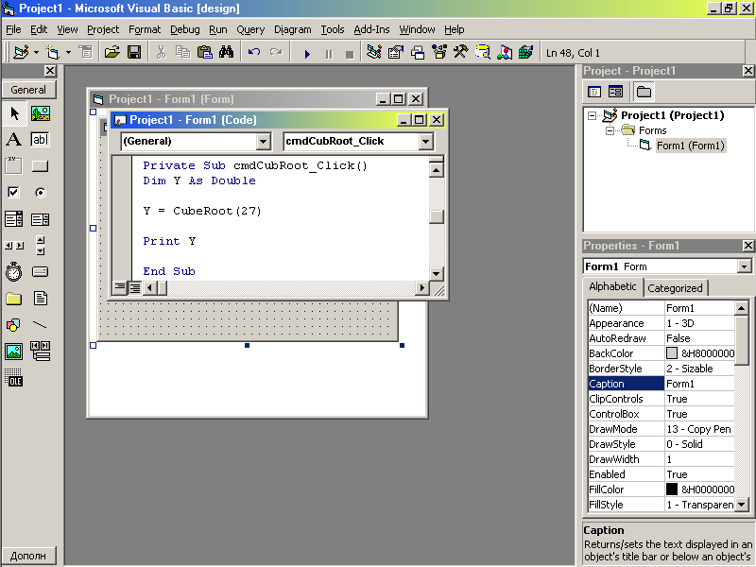This screenshot has width=756, height=567.
Task: Select the Timer tool in toolbox
Action: 14,272
